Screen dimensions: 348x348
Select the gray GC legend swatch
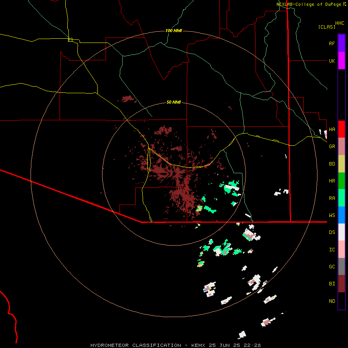click(341, 266)
